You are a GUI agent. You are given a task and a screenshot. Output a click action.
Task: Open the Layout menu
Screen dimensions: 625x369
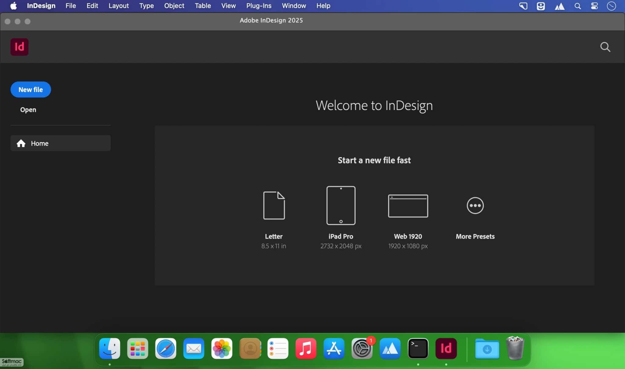point(119,6)
